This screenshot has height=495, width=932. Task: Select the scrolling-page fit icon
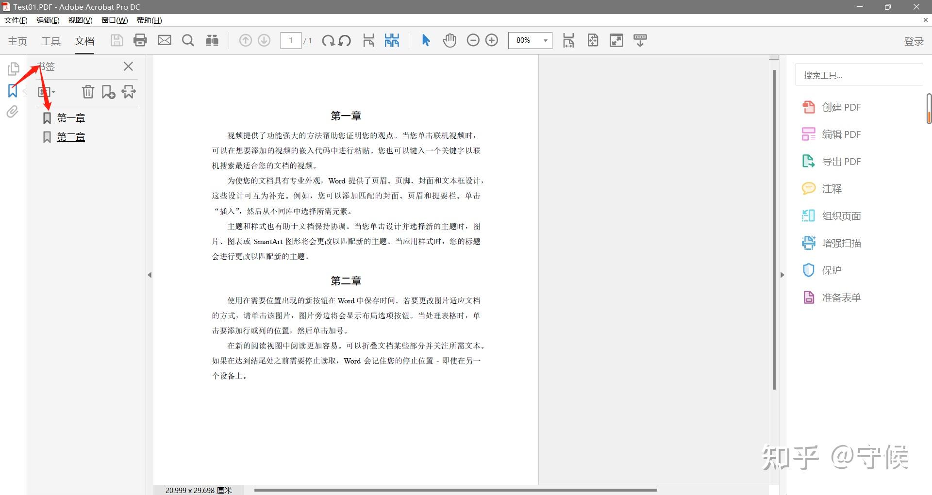[x=368, y=40]
